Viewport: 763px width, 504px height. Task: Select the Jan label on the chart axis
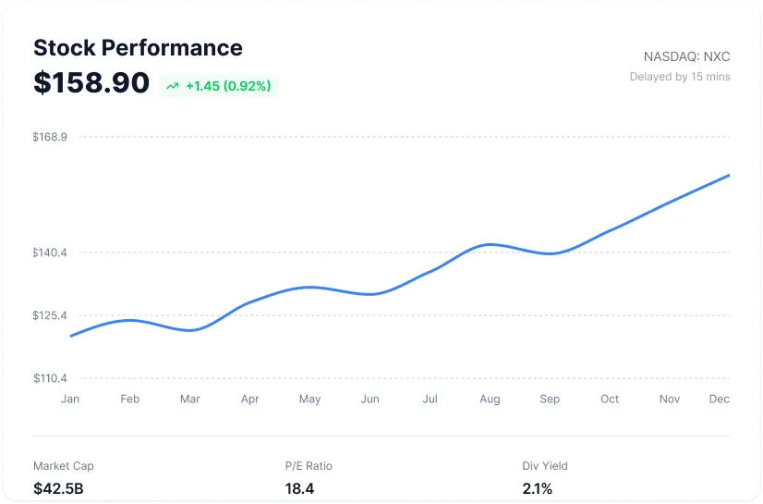70,399
